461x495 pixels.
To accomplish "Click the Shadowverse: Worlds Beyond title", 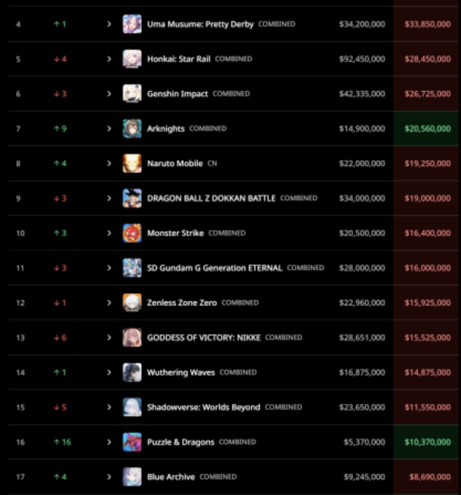I will (x=203, y=407).
